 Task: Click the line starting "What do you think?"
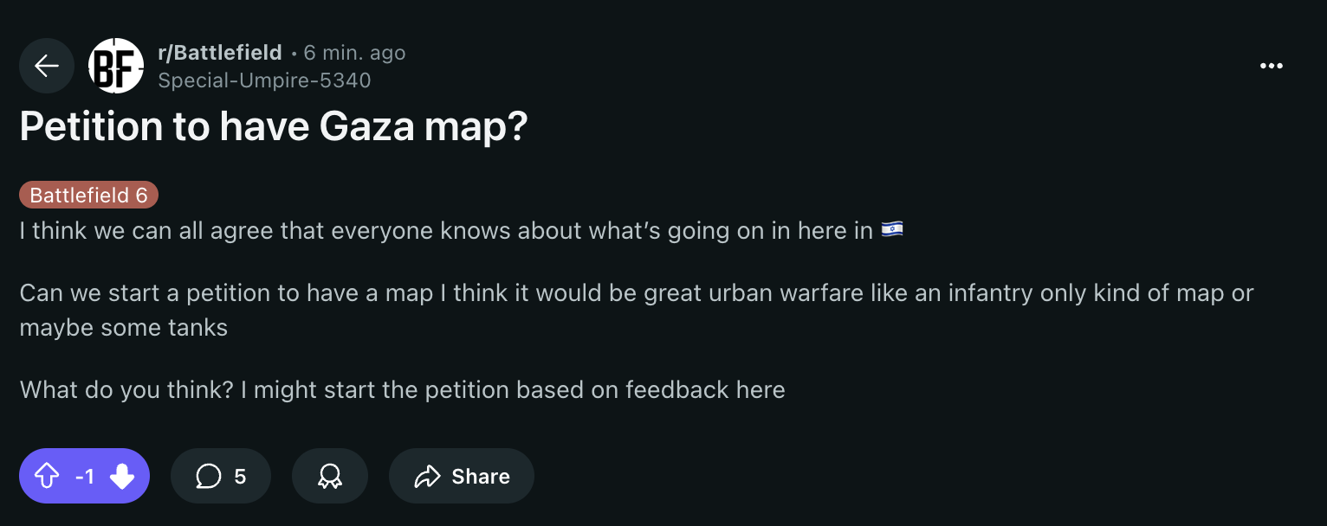(402, 389)
